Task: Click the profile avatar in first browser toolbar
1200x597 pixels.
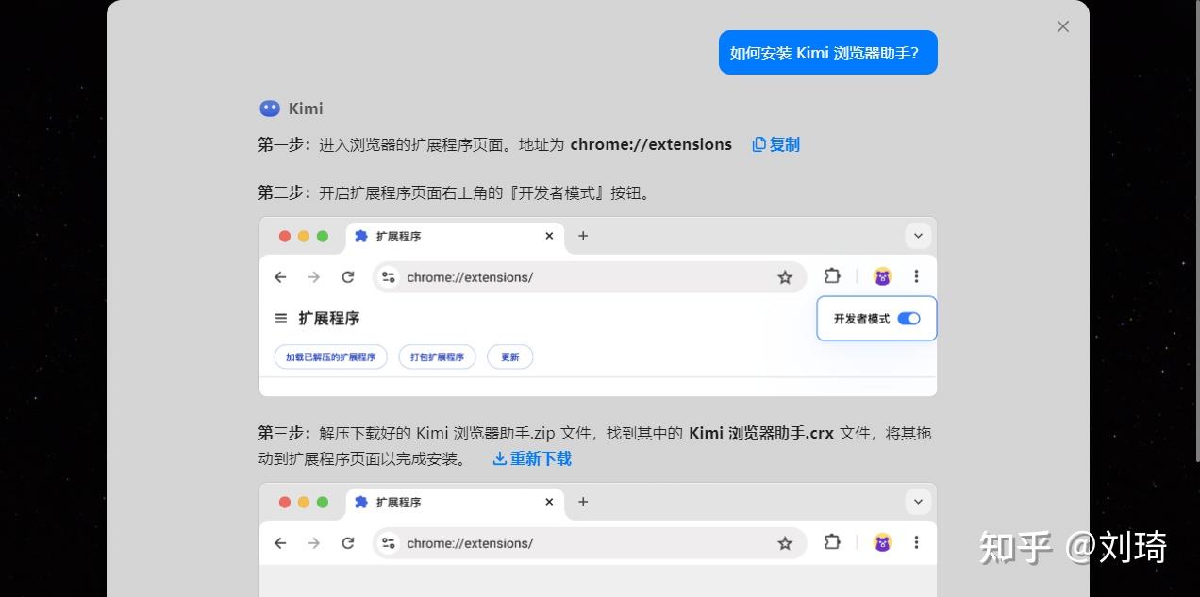Action: pyautogui.click(x=883, y=276)
